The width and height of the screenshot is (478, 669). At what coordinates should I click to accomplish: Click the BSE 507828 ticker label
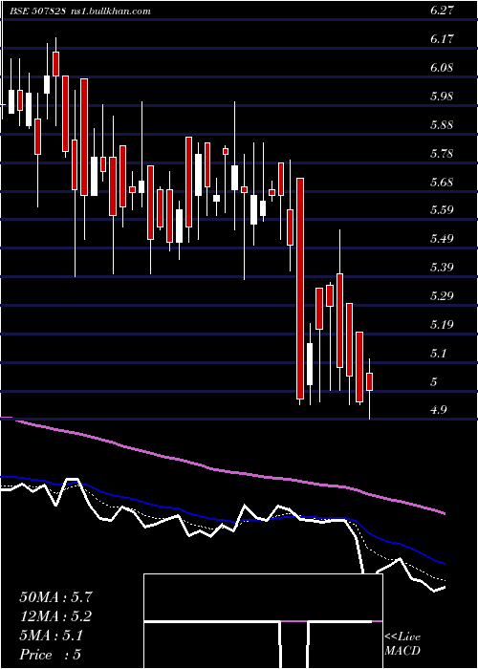point(37,11)
